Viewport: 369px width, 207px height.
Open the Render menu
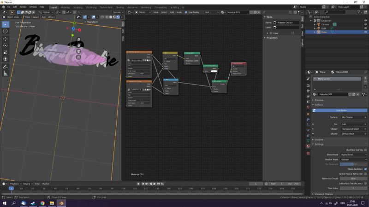tap(23, 7)
